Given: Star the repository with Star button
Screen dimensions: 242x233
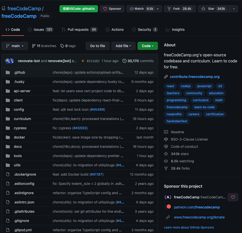Looking at the screenshot, I should click(x=214, y=9).
